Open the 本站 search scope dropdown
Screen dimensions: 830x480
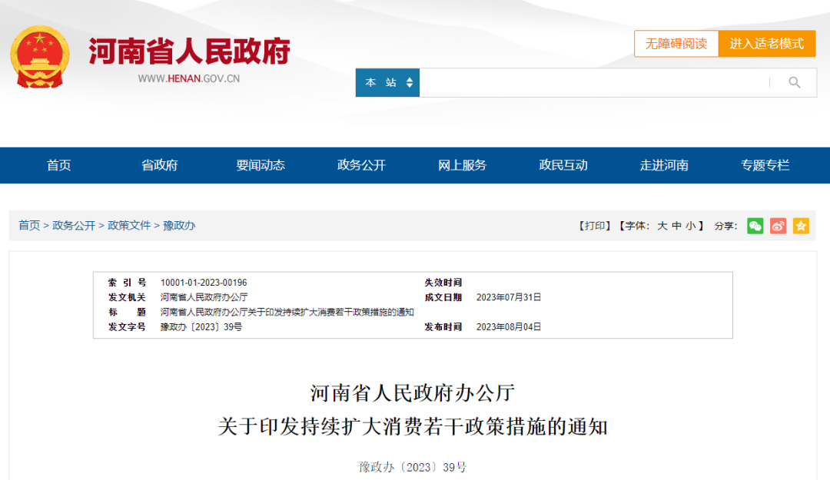coord(387,82)
